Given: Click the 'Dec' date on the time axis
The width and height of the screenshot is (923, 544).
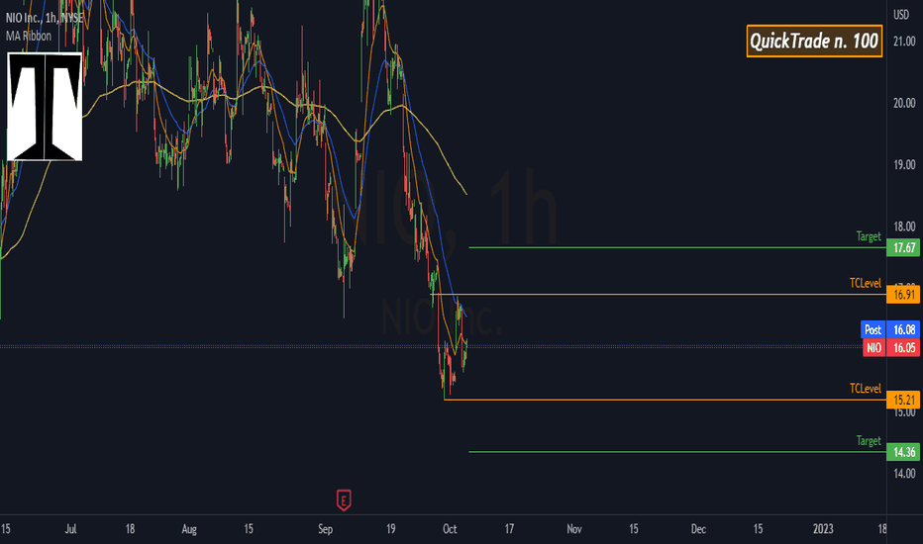Looking at the screenshot, I should click(698, 529).
